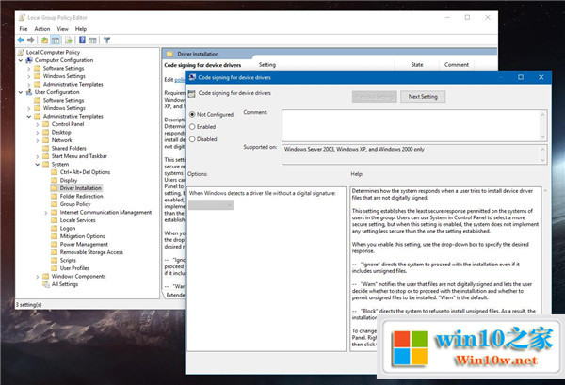
Task: Select the Folder Redirection tree item
Action: [81, 197]
